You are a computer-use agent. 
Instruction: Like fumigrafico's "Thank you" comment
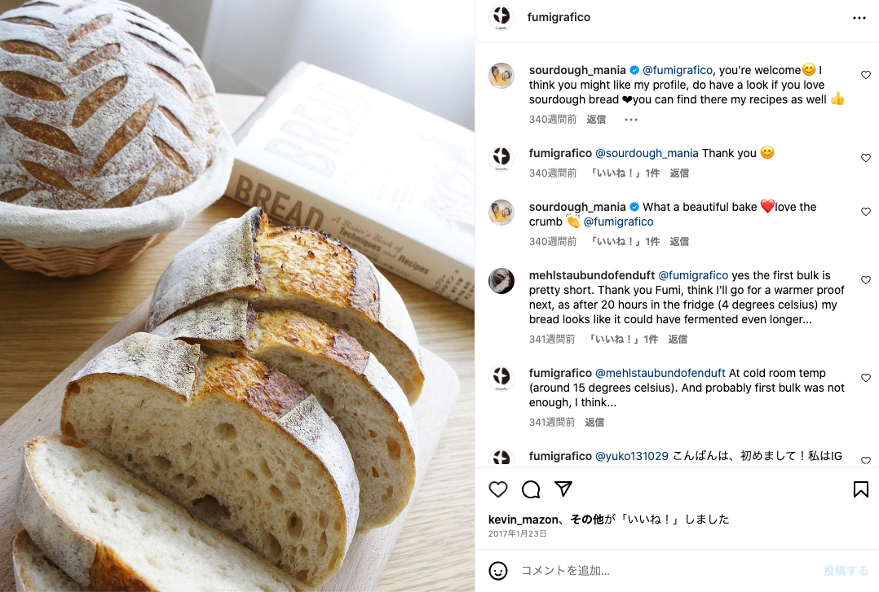866,158
